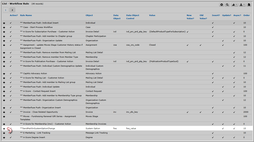Open arrow for Add member to Mailing List group
This screenshot has width=254, height=142.
point(4,82)
